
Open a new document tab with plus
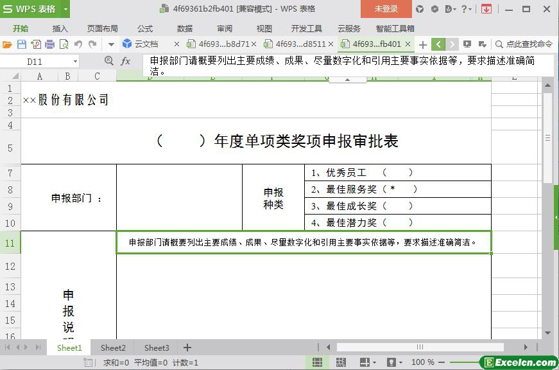pos(422,44)
